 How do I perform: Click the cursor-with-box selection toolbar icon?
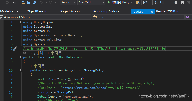[x=157, y=2]
